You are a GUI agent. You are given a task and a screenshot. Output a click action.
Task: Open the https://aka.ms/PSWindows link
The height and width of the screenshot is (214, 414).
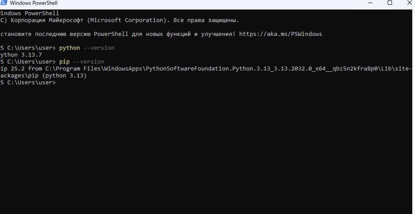[x=281, y=34]
